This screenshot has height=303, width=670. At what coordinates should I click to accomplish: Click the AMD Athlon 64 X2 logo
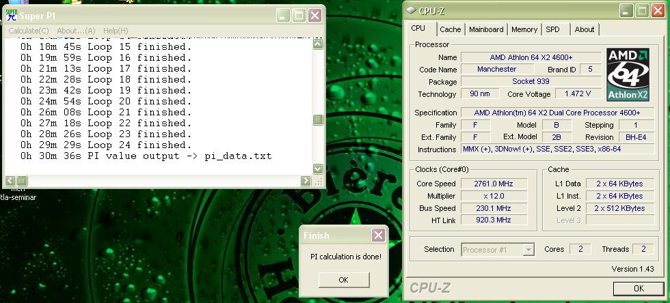(x=629, y=74)
